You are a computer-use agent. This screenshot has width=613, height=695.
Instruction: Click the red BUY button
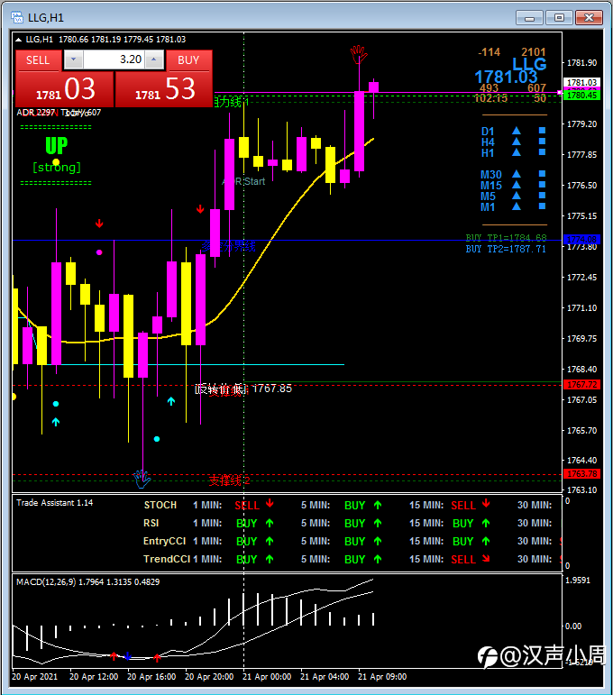[188, 60]
